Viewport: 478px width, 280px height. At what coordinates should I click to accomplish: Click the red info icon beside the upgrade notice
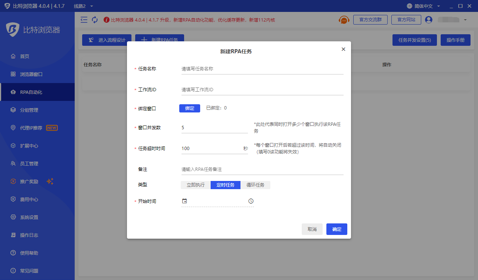click(106, 20)
